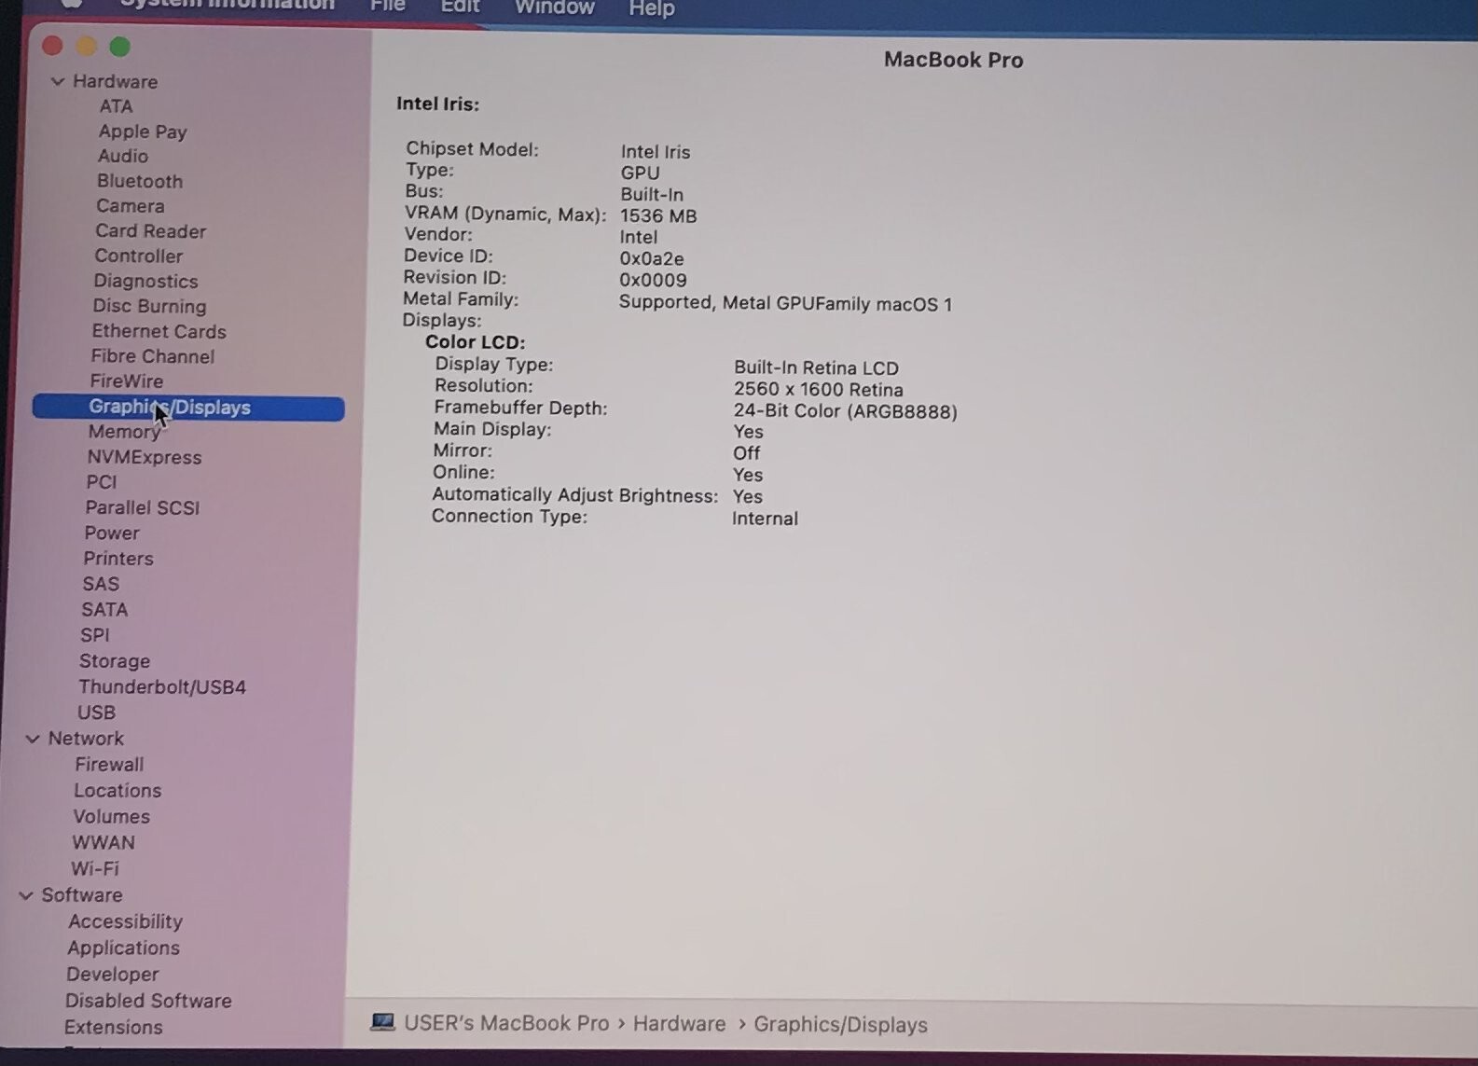1478x1066 pixels.
Task: Select the highlighted Graphics/Displays item
Action: [x=188, y=408]
